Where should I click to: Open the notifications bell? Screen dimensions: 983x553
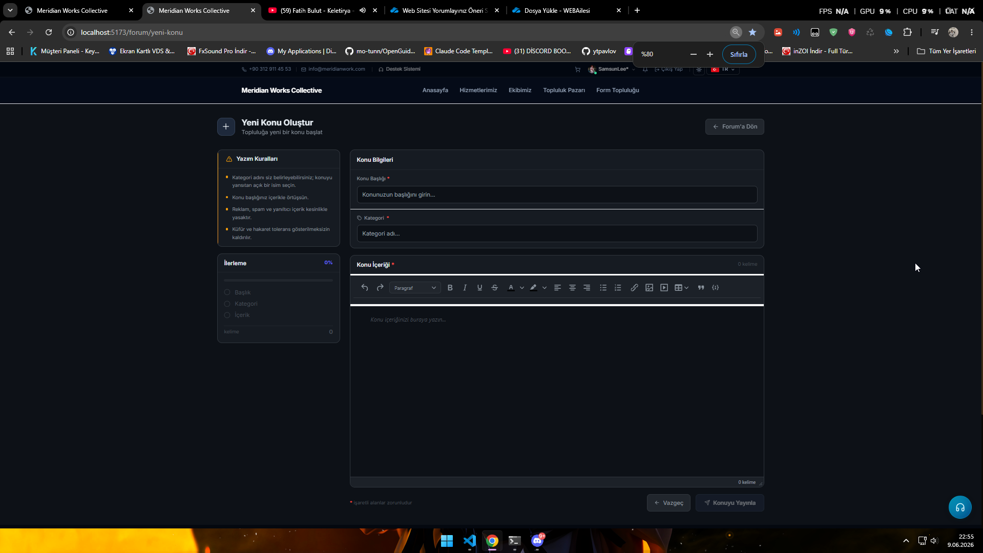click(645, 70)
